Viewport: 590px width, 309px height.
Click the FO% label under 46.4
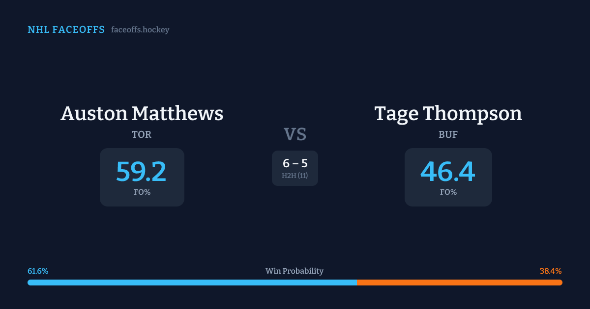coord(448,192)
